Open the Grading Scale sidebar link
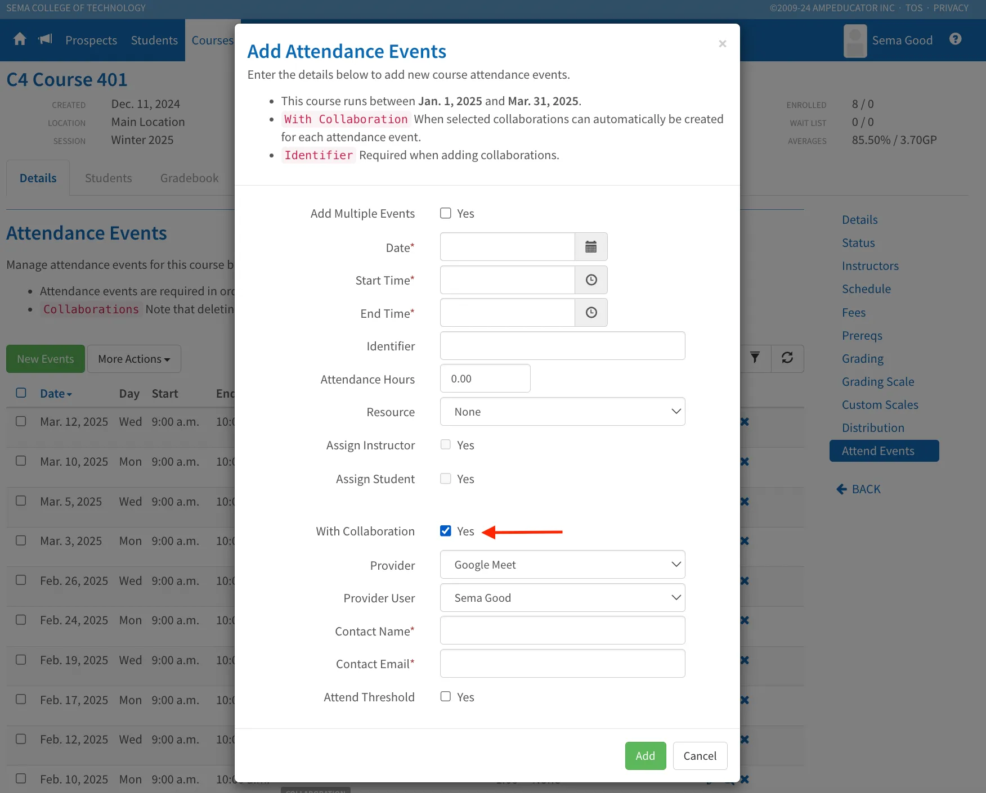Screen dimensions: 986x793 (878, 382)
